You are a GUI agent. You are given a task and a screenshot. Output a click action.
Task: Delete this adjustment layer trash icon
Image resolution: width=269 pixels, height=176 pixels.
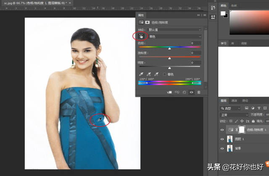click(x=199, y=92)
